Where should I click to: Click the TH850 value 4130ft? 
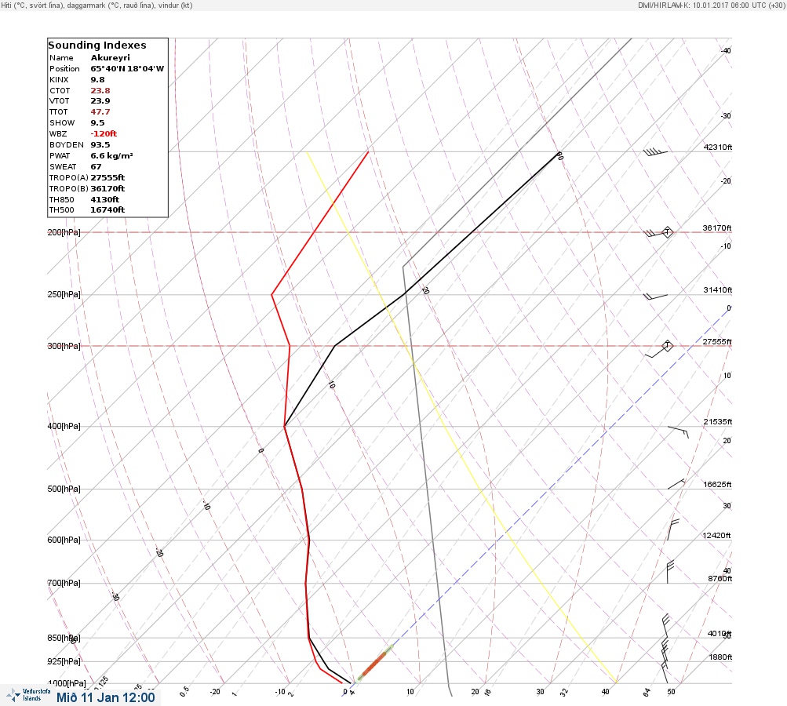pyautogui.click(x=104, y=200)
